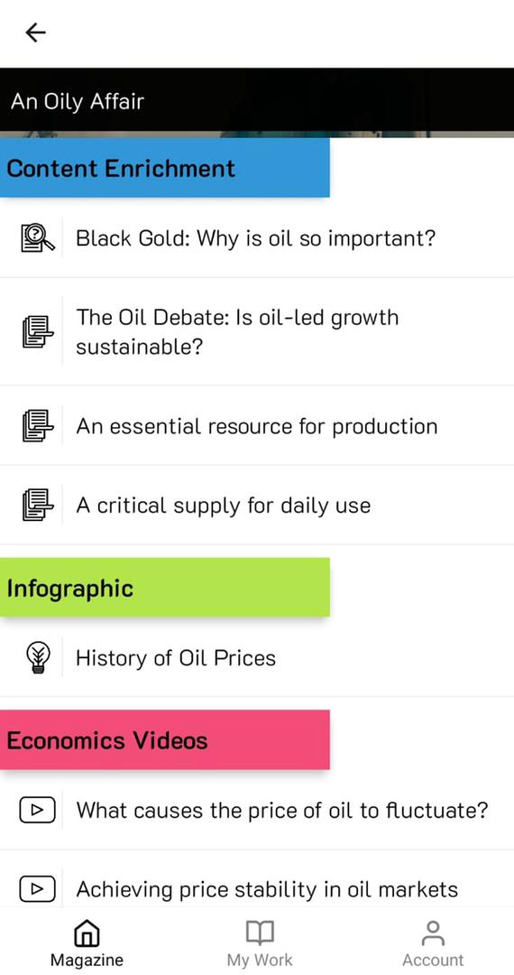
Task: Click the lightbulb icon beside History of Oil Prices
Action: tap(38, 658)
